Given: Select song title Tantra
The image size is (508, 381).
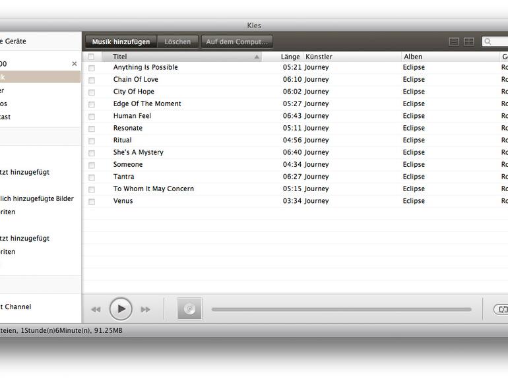Looking at the screenshot, I should pos(124,177).
